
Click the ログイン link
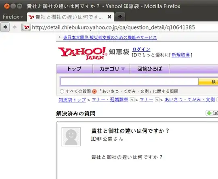click(141, 49)
